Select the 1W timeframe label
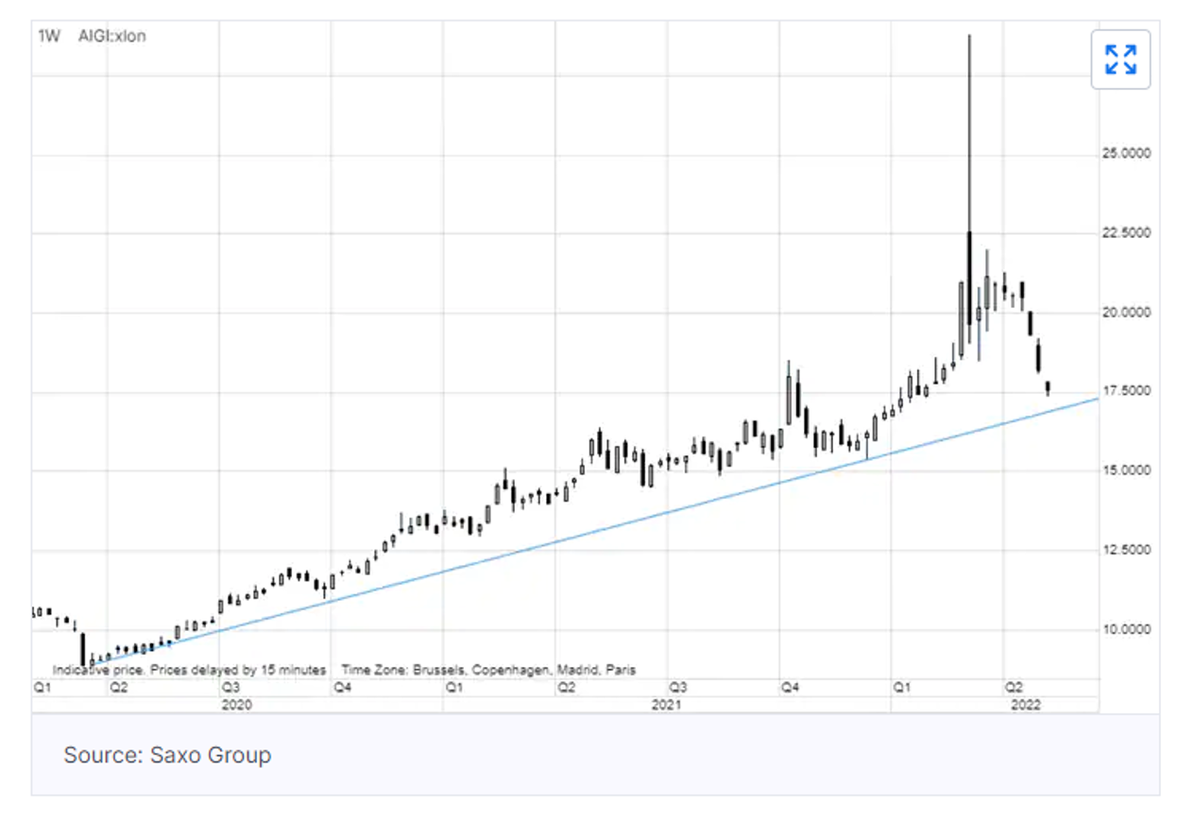Viewport: 1194px width, 820px height. pyautogui.click(x=48, y=37)
